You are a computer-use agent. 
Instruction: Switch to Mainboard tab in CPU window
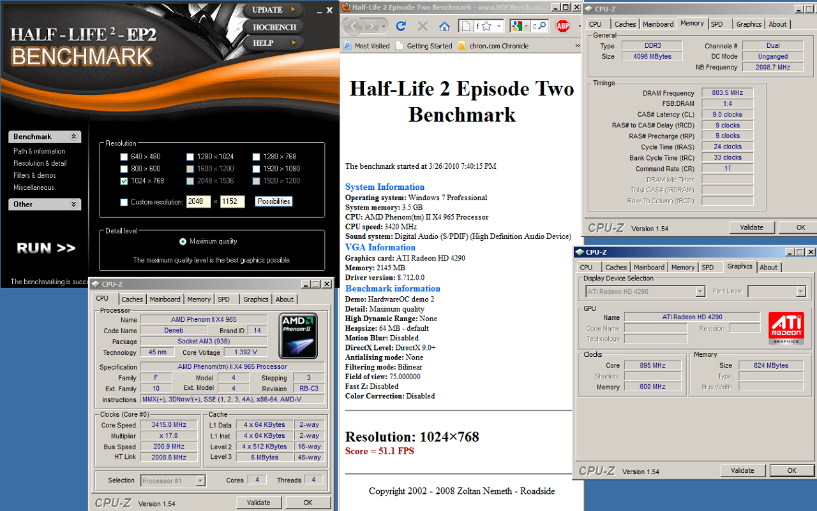click(165, 299)
